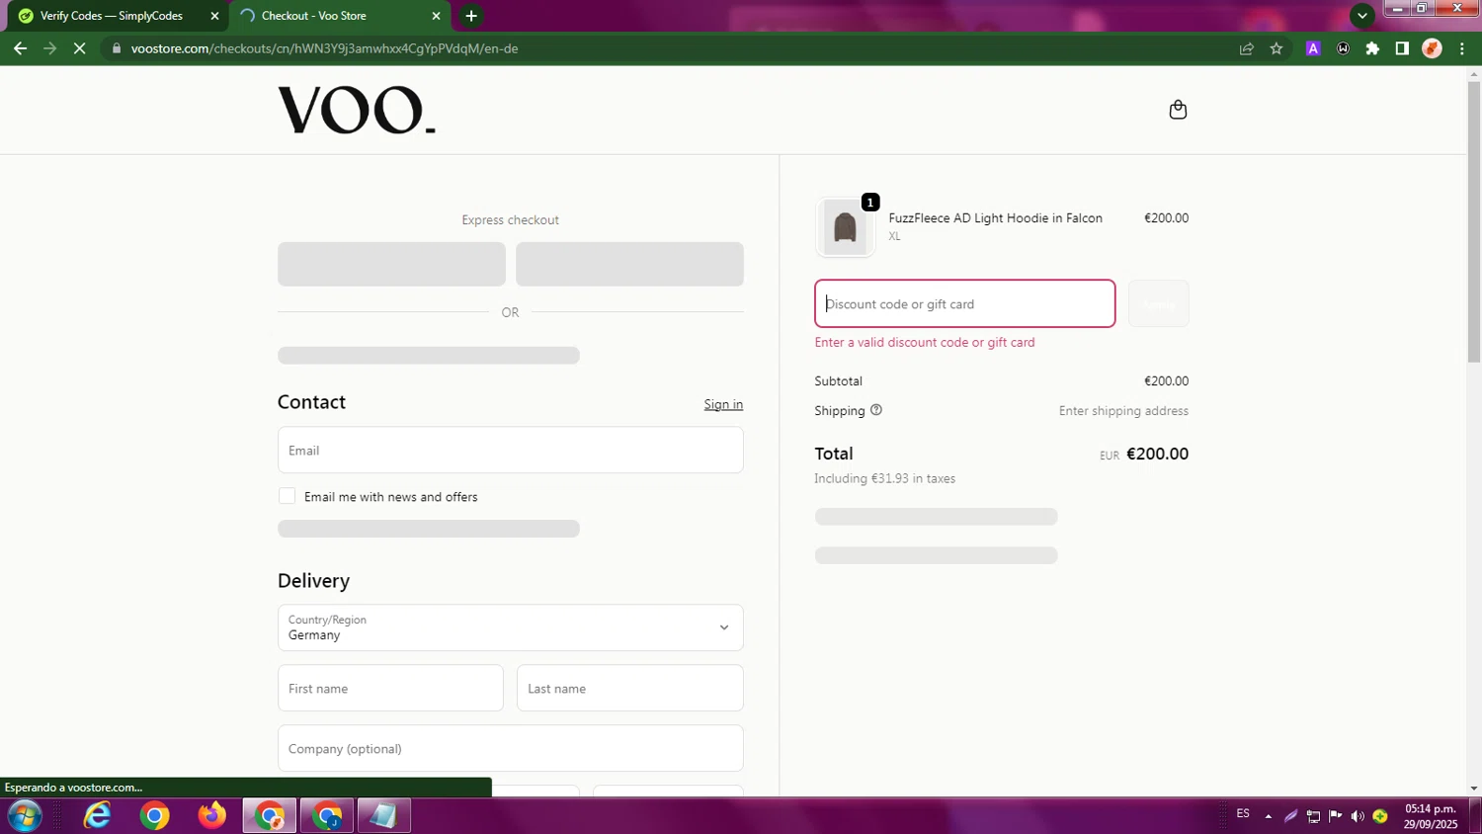Click the Express checkout heading
Viewport: 1482px width, 834px height.
tap(510, 220)
